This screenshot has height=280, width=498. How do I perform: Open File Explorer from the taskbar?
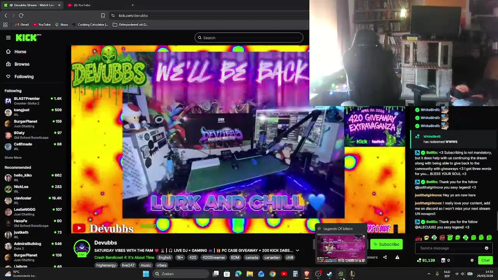[249, 274]
